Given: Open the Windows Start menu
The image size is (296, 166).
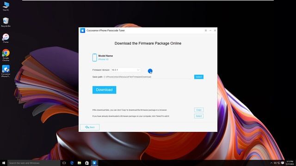Looking at the screenshot, I should 4,163.
